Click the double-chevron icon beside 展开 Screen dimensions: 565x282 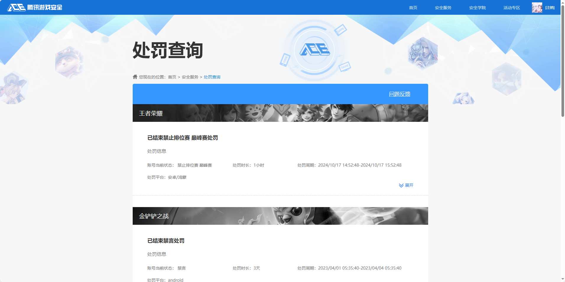401,186
